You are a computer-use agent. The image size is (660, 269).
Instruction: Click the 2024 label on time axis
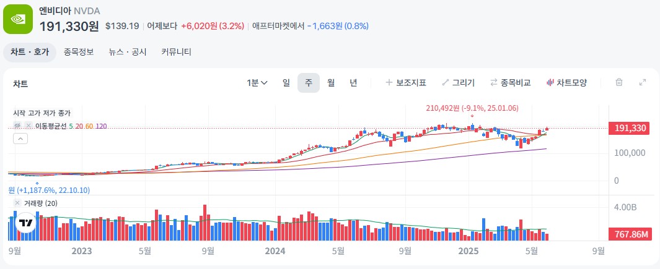[x=275, y=251]
